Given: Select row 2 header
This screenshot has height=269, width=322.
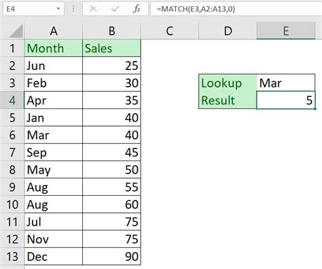Looking at the screenshot, I should tap(12, 66).
